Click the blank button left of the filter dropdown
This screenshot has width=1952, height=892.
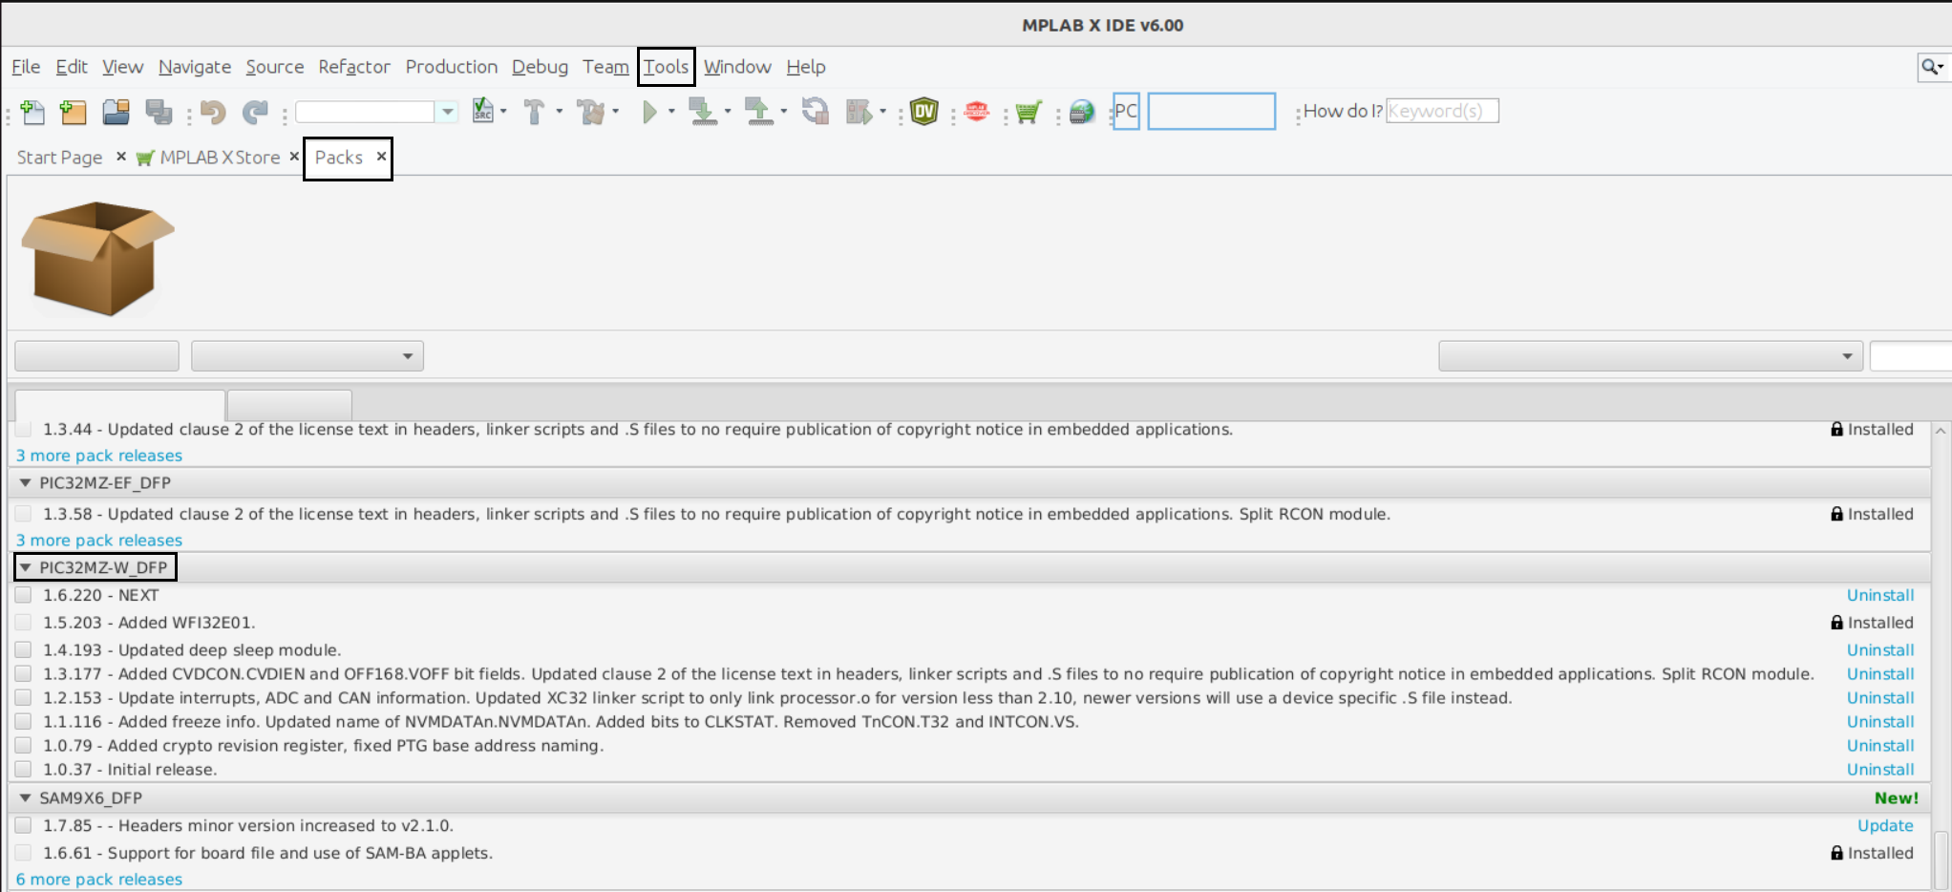(x=96, y=356)
